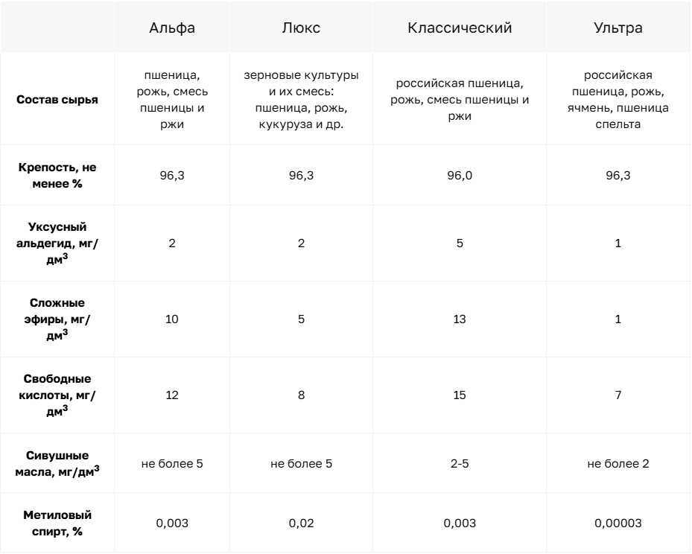
Task: Select the Ультра column header
Action: [x=618, y=28]
